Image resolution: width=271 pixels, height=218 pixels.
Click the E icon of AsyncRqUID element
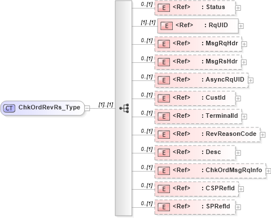click(164, 80)
